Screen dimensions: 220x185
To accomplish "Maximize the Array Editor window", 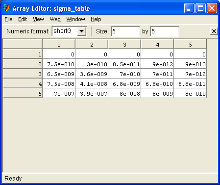I will [x=200, y=8].
